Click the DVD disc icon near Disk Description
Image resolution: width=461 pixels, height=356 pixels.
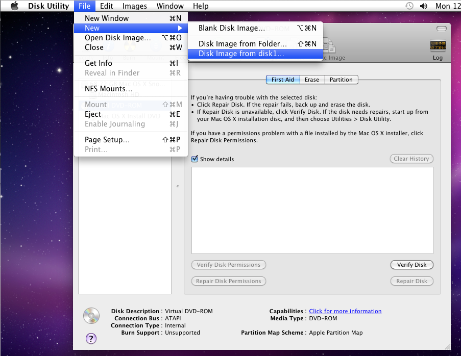[91, 316]
